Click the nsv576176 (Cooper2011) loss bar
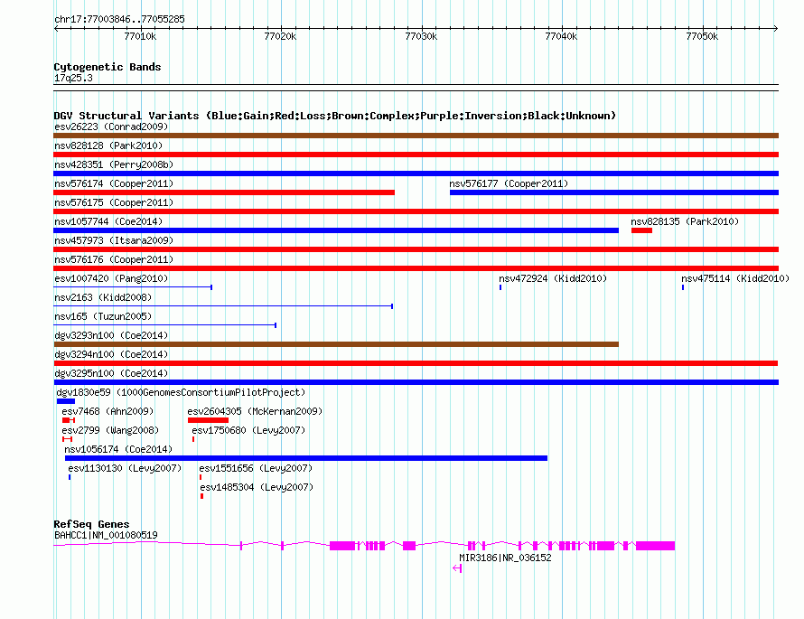The image size is (804, 619). coord(416,268)
